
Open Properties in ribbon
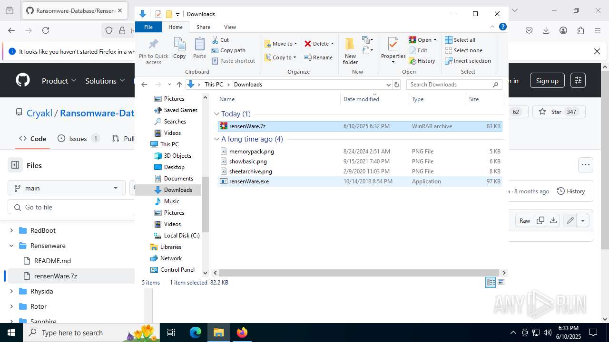(x=393, y=51)
